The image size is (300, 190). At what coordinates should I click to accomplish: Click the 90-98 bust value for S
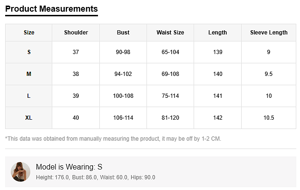(x=123, y=52)
